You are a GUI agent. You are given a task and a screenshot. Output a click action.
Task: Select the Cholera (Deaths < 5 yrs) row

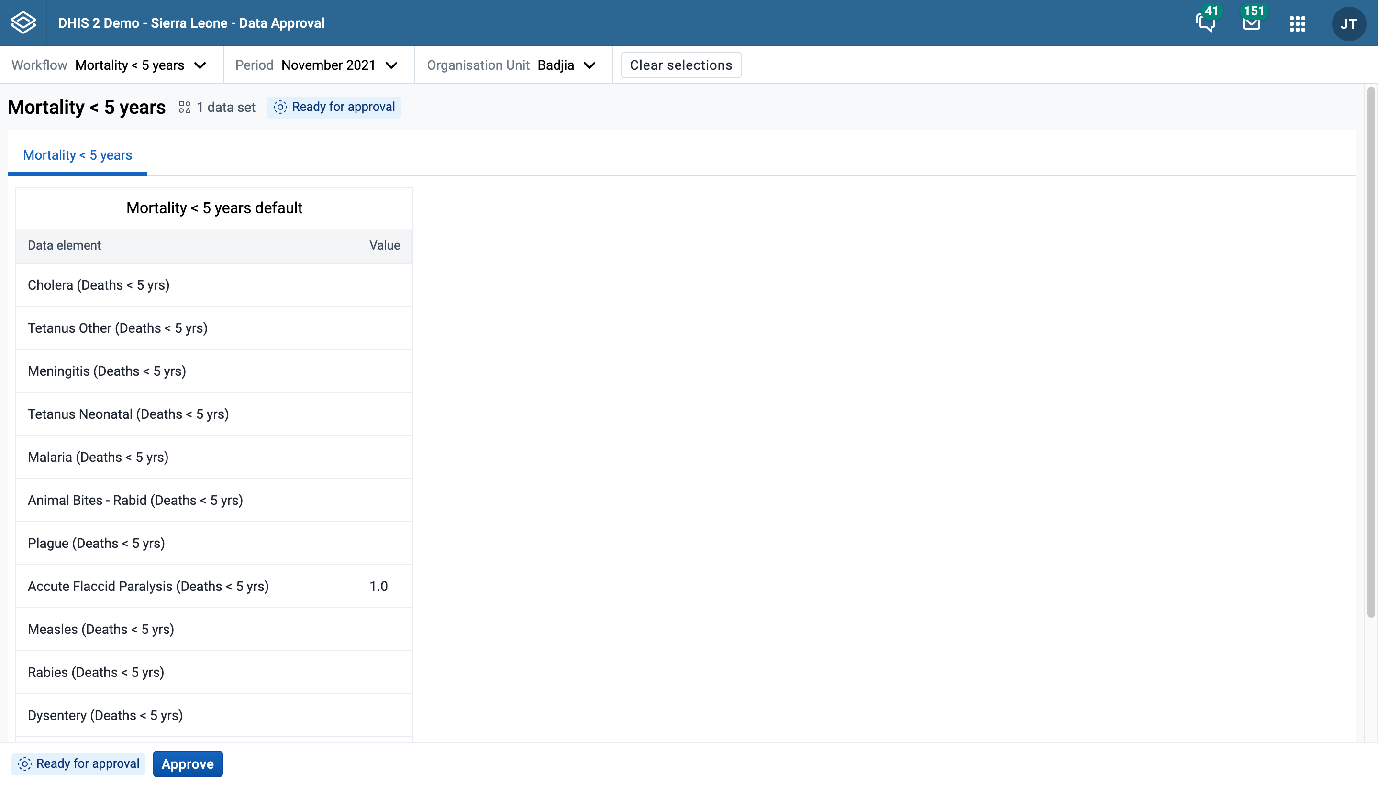214,285
